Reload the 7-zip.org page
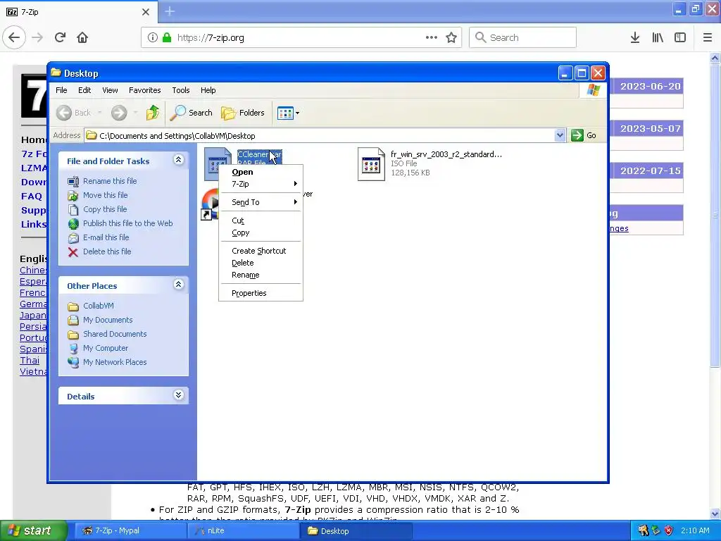The image size is (721, 541). point(60,37)
